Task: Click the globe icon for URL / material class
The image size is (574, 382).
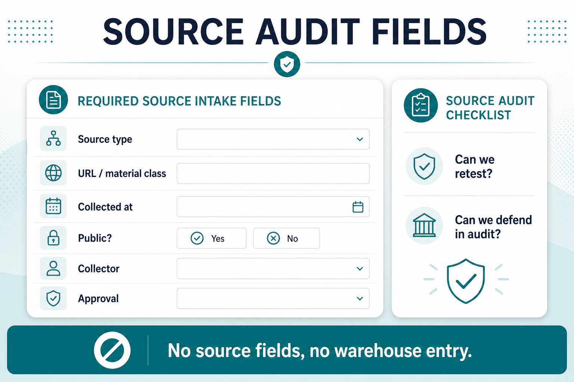Action: tap(53, 173)
